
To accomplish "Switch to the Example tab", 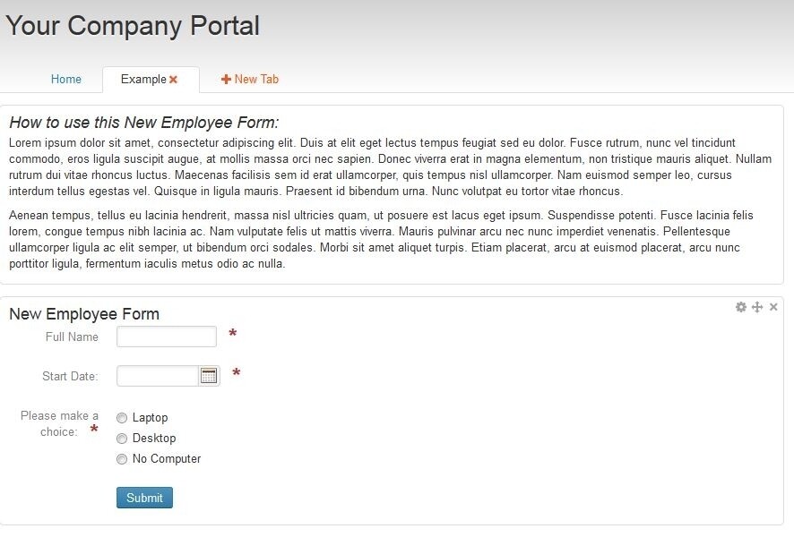I will pyautogui.click(x=143, y=80).
